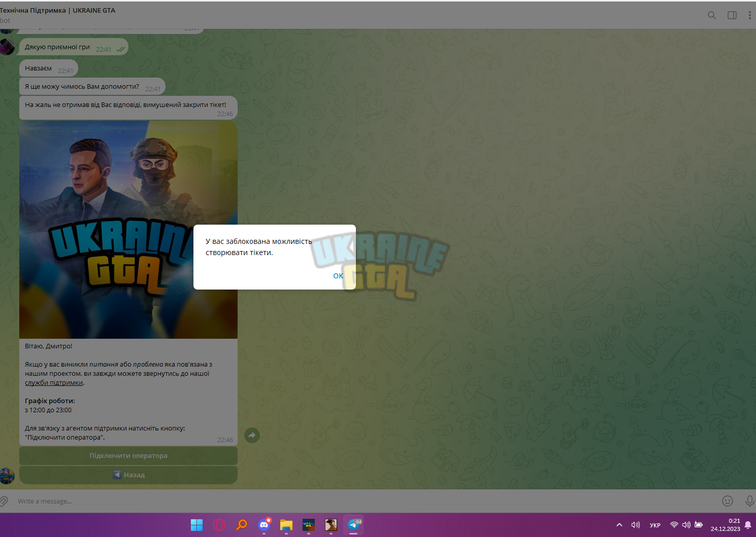
Task: Click the greeting 'Вітаю, Дмитро!'
Action: (49, 346)
